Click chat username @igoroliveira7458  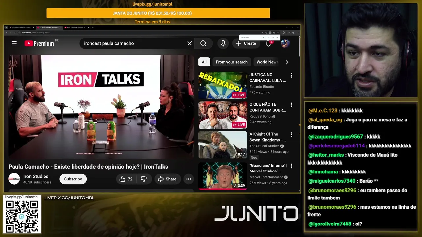(330, 224)
